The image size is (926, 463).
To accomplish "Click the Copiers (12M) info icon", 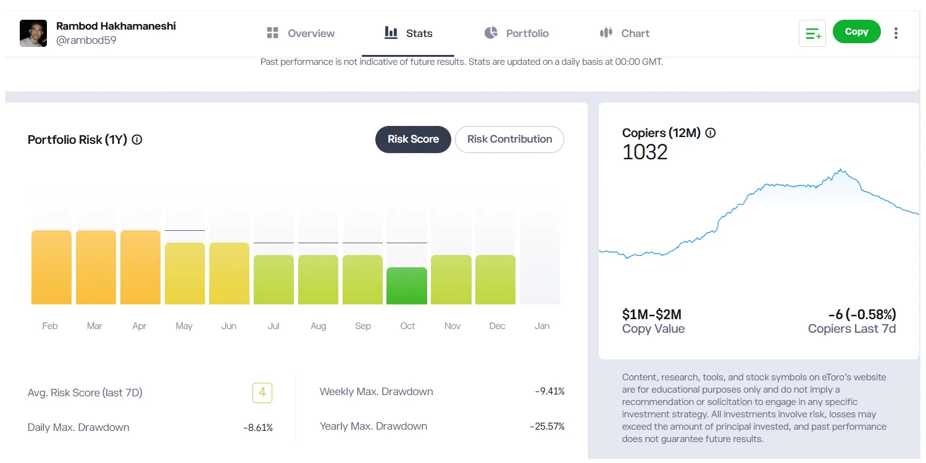I will [x=711, y=133].
